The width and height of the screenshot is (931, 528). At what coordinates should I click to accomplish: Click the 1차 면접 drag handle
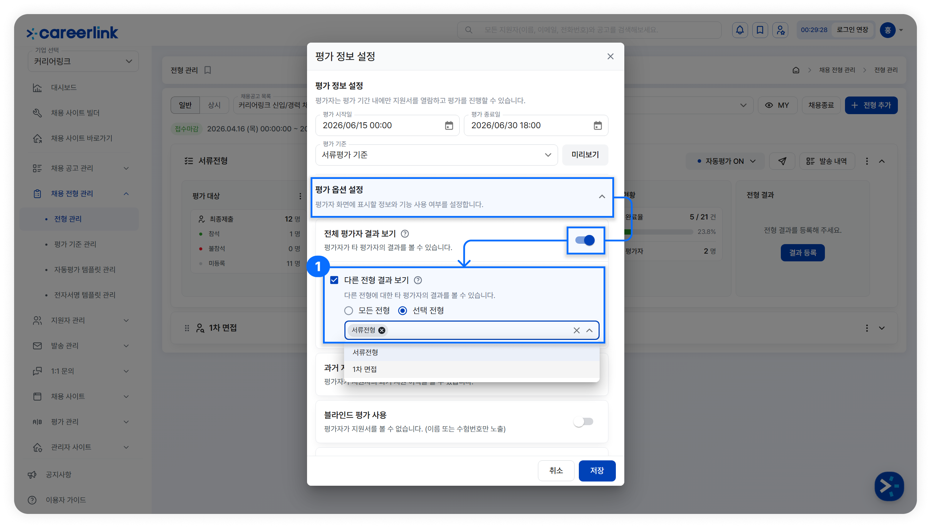(187, 328)
